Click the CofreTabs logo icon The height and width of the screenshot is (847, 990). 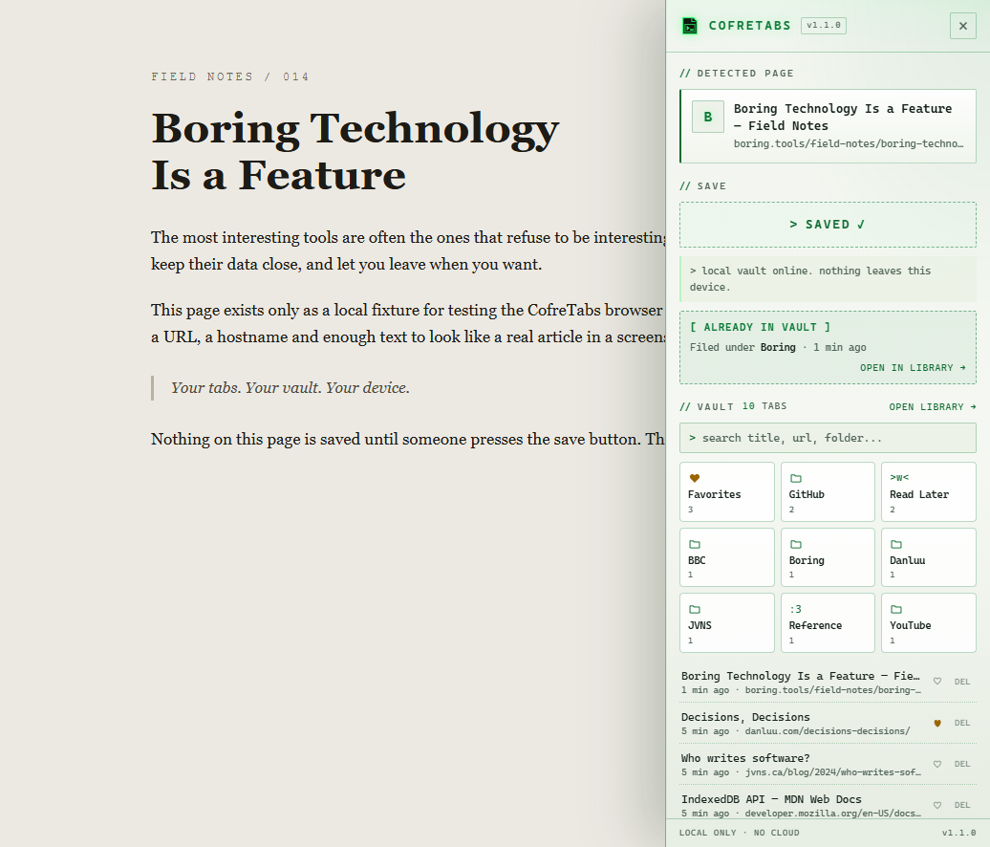pyautogui.click(x=690, y=26)
